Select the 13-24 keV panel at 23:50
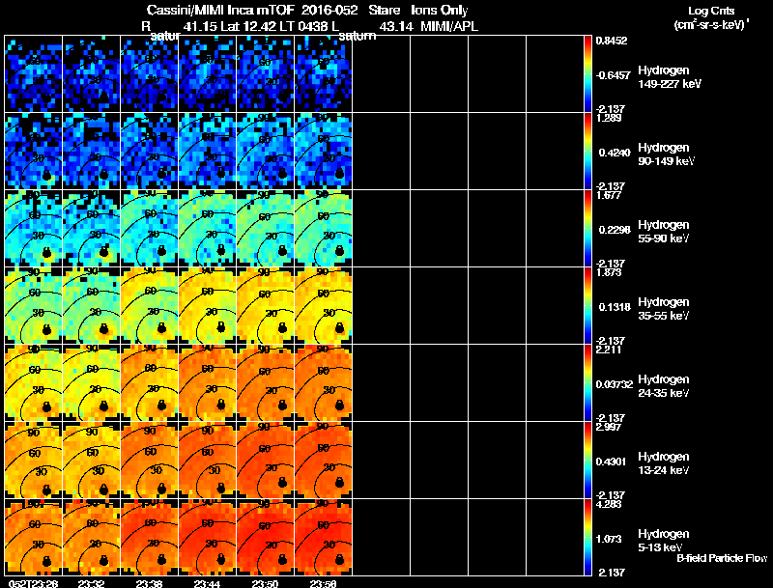 266,461
